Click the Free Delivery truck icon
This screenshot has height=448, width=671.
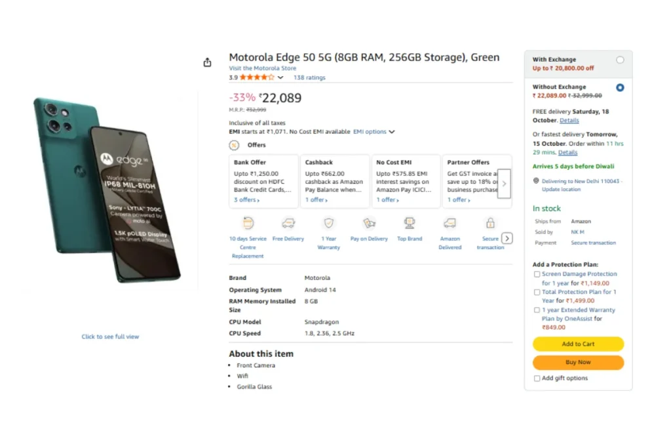(x=288, y=223)
